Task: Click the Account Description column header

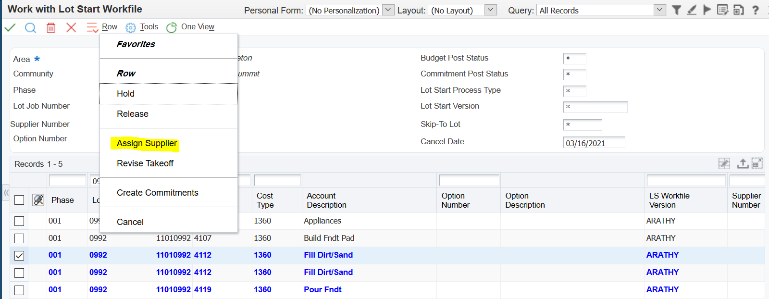Action: pyautogui.click(x=326, y=200)
